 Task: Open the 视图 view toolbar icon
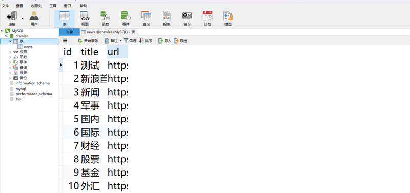(x=85, y=19)
